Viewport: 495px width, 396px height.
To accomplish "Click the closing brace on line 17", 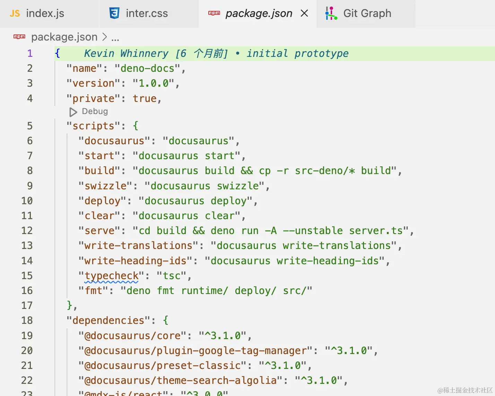I will (69, 305).
